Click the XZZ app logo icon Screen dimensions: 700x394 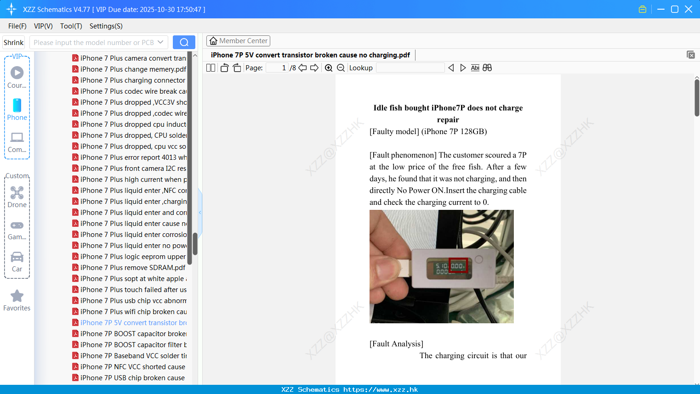(11, 9)
